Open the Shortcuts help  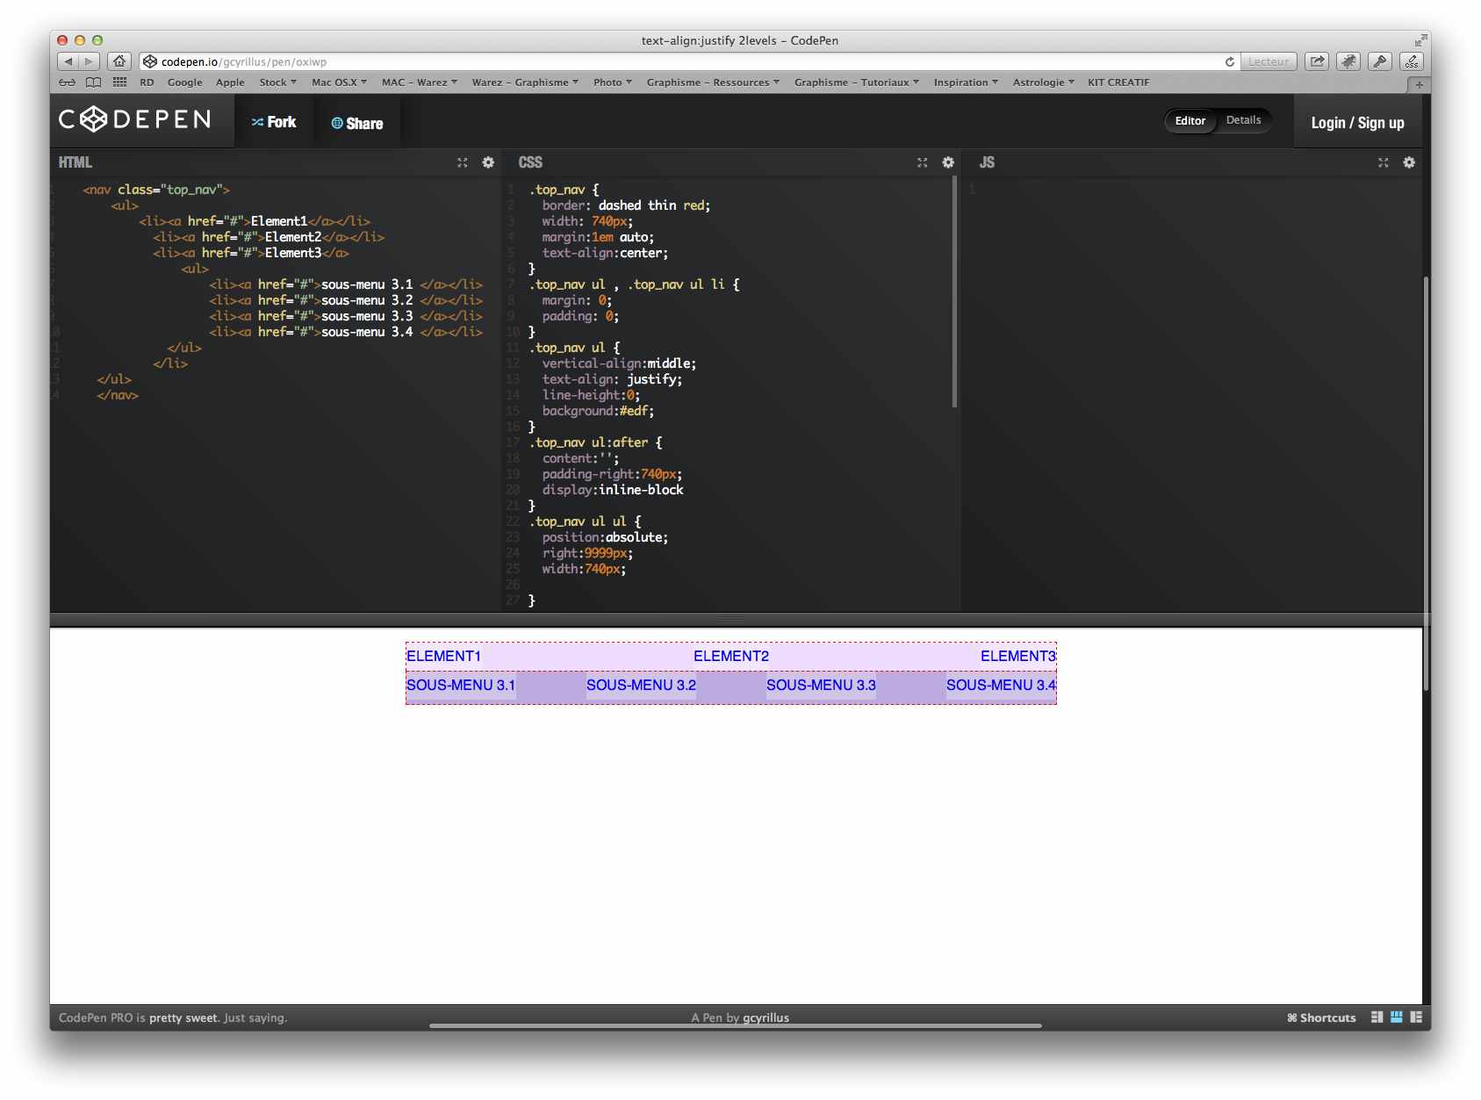[1321, 1017]
